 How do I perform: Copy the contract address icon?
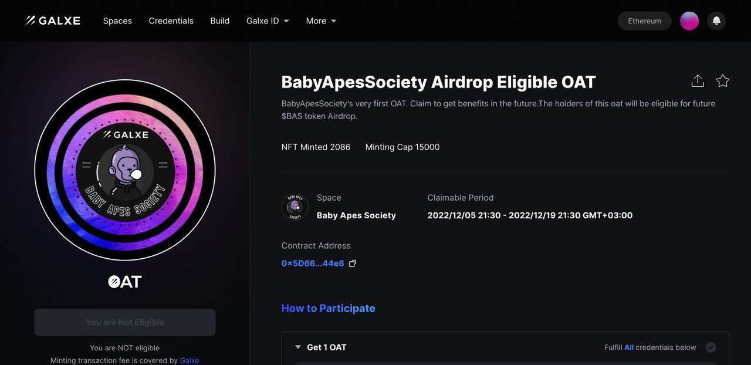click(353, 263)
